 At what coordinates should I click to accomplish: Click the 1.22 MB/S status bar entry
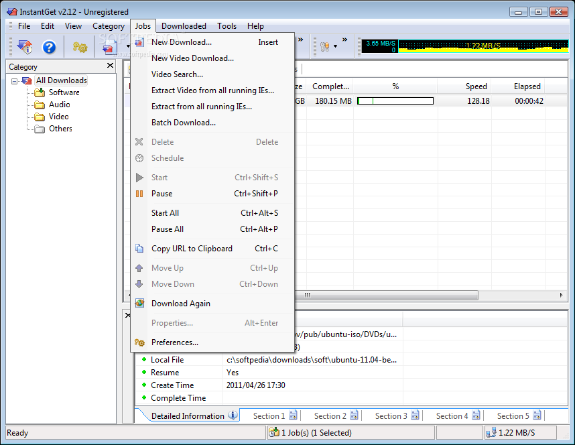pos(520,433)
